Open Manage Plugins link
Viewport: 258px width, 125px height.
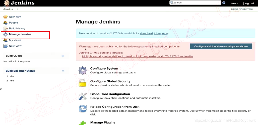[103, 122]
